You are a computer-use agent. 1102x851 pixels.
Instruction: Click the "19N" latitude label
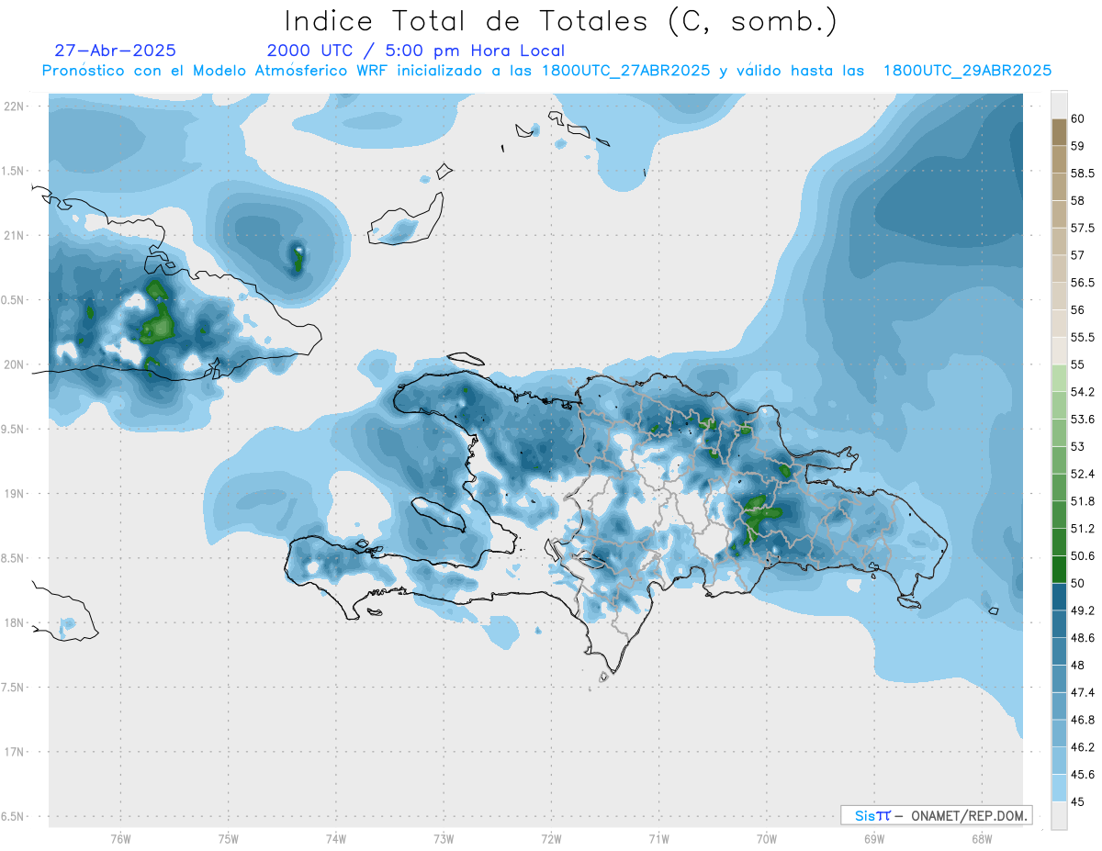[15, 494]
